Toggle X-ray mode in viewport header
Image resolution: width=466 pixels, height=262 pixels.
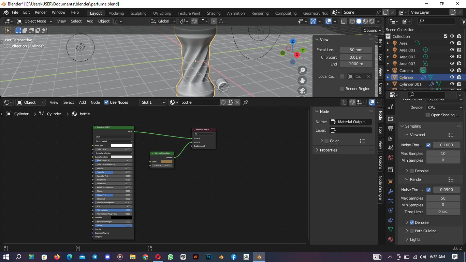(344, 21)
